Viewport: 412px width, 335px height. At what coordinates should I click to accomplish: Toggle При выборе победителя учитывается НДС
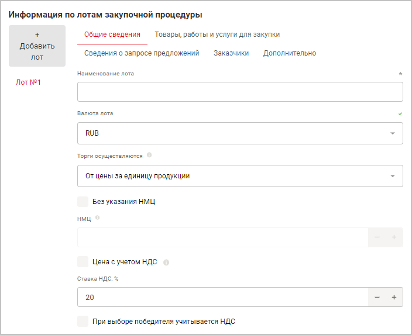pyautogui.click(x=83, y=321)
